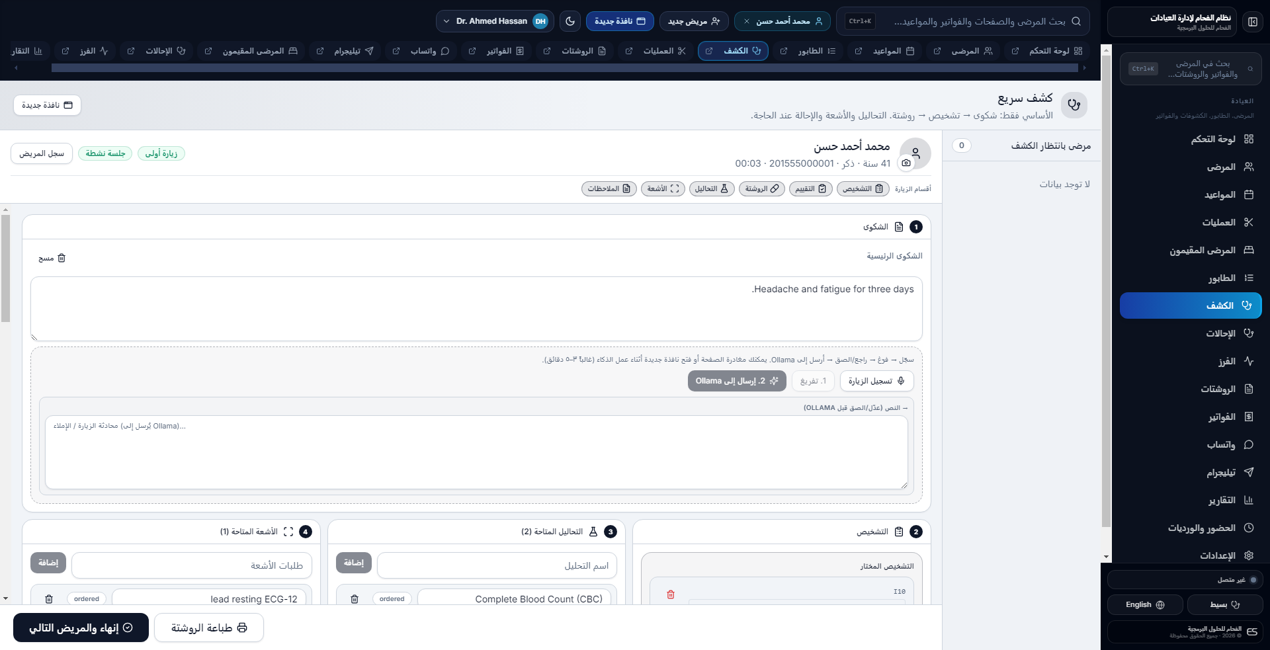Open المرضى المقيمون tab's external window icon
This screenshot has height=650, width=1270.
(208, 51)
